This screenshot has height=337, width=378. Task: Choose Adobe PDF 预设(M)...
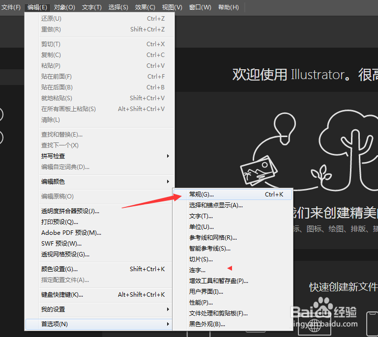[100, 233]
